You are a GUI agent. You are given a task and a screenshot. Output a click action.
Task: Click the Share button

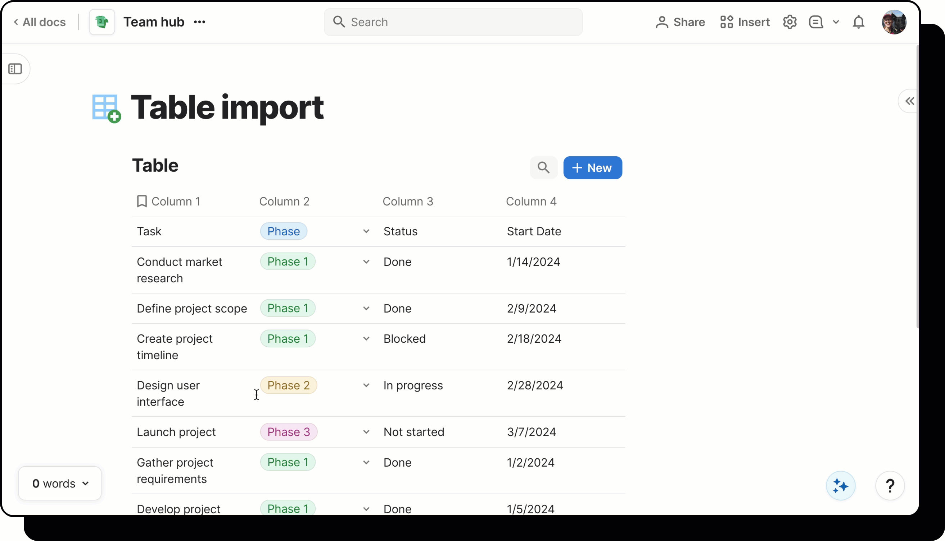pos(680,22)
